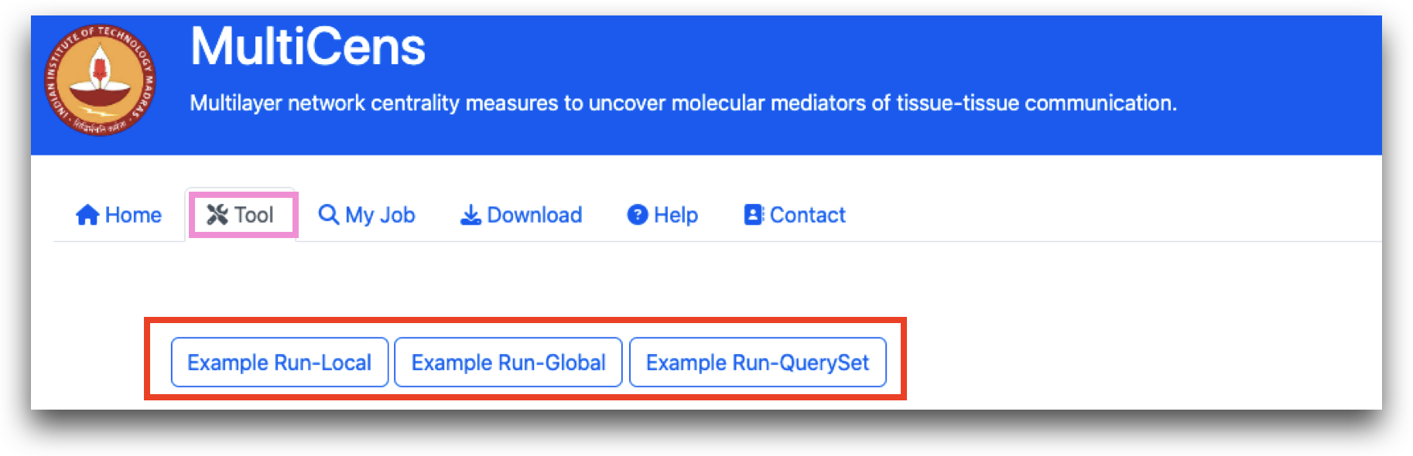
Task: Click the address book Contact icon
Action: pyautogui.click(x=754, y=215)
